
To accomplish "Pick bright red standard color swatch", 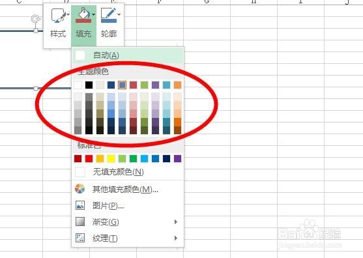I will click(89, 159).
